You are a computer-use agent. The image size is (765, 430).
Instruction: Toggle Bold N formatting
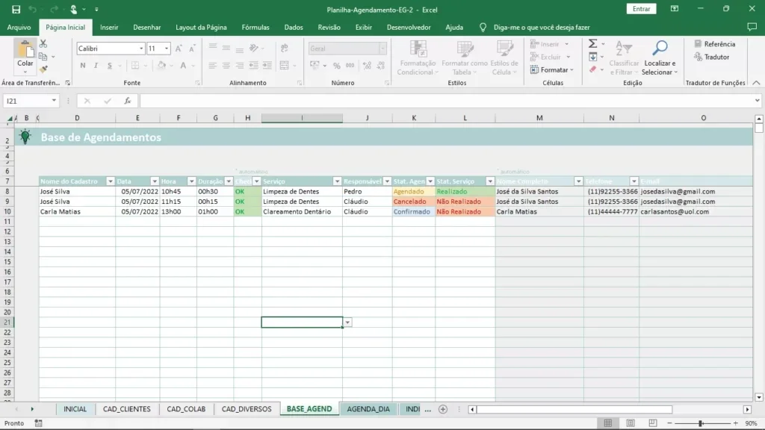(82, 66)
